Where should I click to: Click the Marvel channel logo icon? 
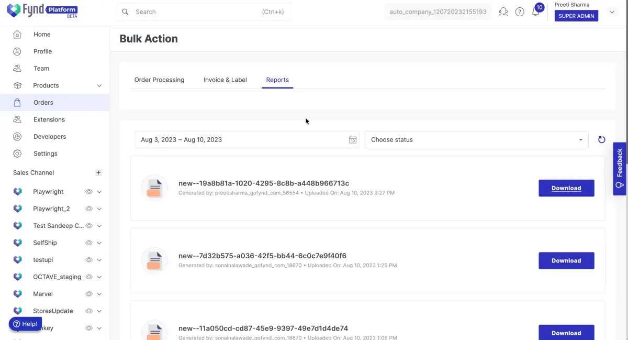pos(18,294)
